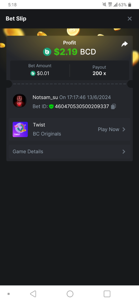Copy the Bet ID with the copy icon

(x=113, y=106)
